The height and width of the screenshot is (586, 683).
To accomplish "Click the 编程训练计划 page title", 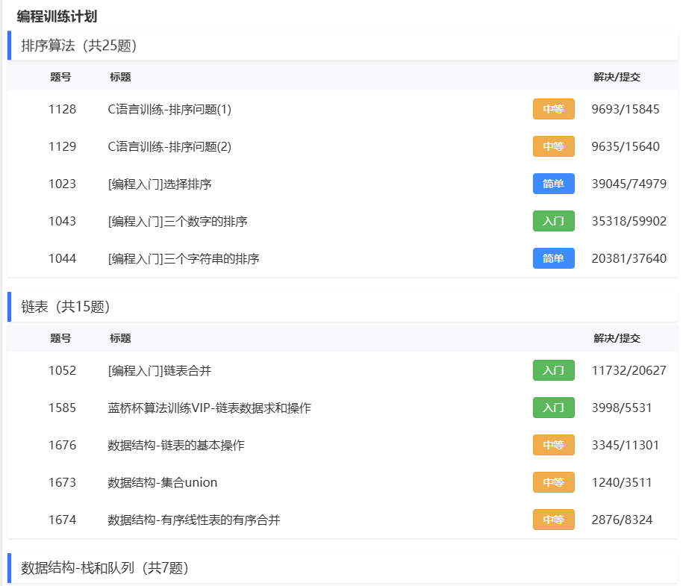I will coord(57,16).
